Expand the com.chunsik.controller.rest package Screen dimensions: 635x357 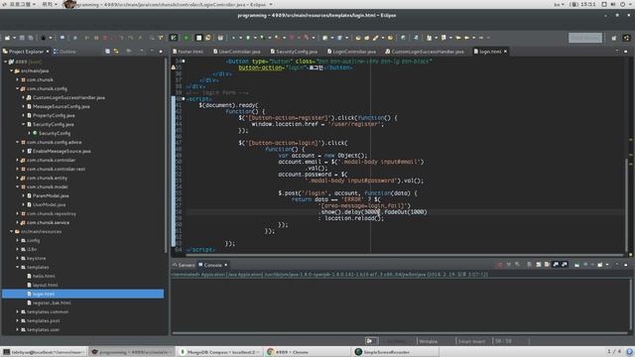pos(18,169)
